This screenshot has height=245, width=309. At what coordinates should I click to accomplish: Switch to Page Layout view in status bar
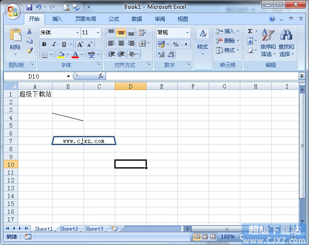point(205,237)
